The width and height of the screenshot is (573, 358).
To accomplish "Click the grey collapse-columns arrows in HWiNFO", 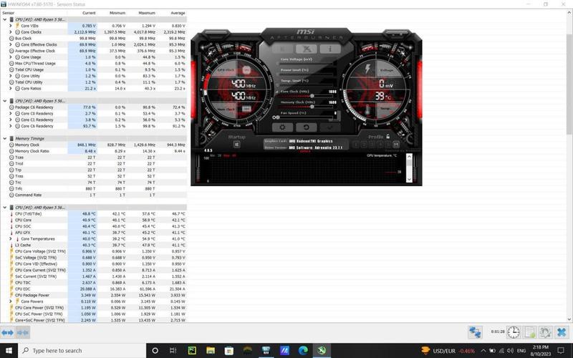I will [23, 332].
